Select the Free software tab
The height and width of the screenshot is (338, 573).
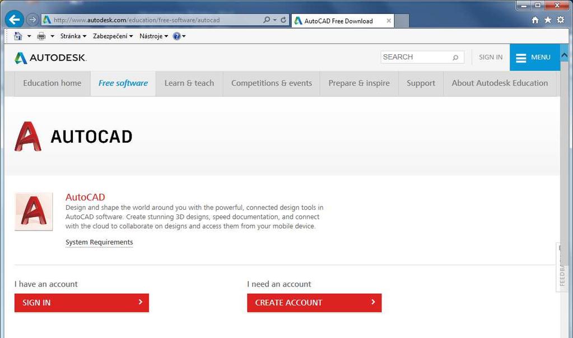click(123, 83)
